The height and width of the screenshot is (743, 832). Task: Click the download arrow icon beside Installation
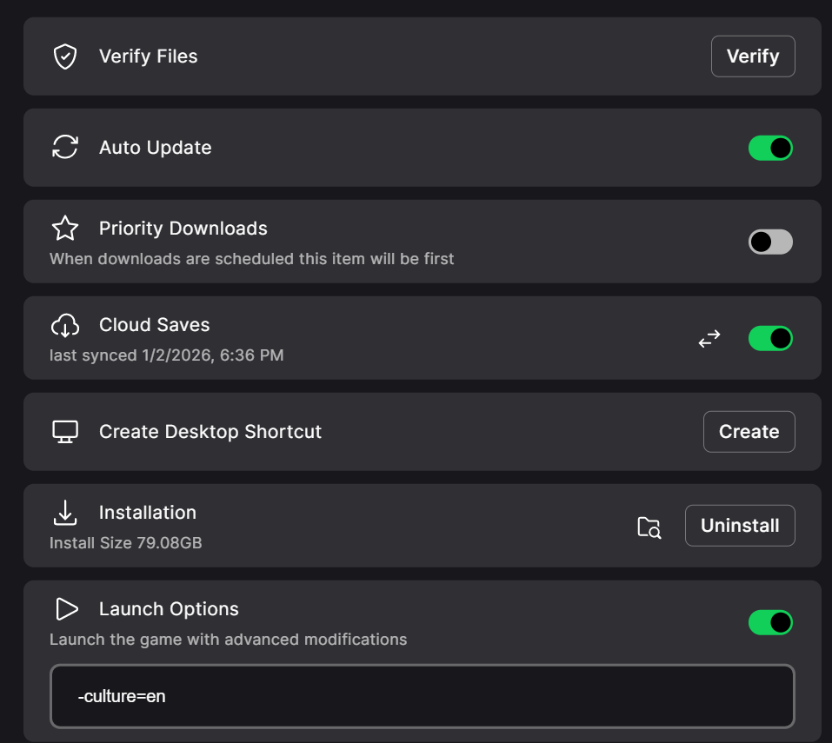pyautogui.click(x=65, y=513)
